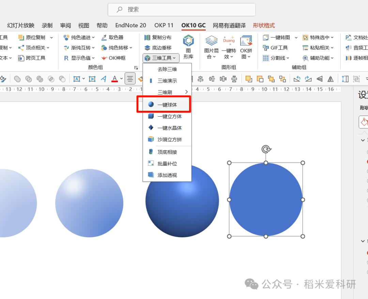Insert a text box from toolbar

click(77, 79)
